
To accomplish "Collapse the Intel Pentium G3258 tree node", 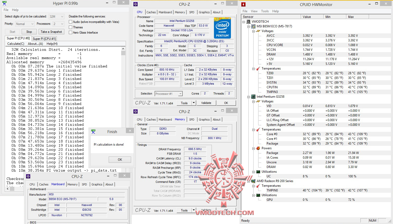I will click(248, 97).
